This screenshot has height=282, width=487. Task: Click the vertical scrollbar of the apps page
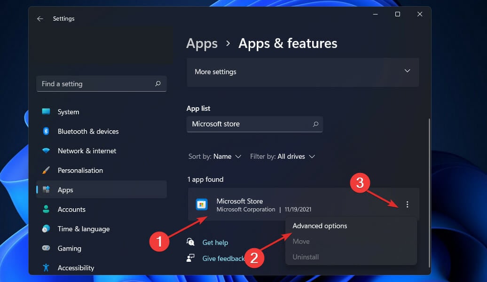point(430,193)
